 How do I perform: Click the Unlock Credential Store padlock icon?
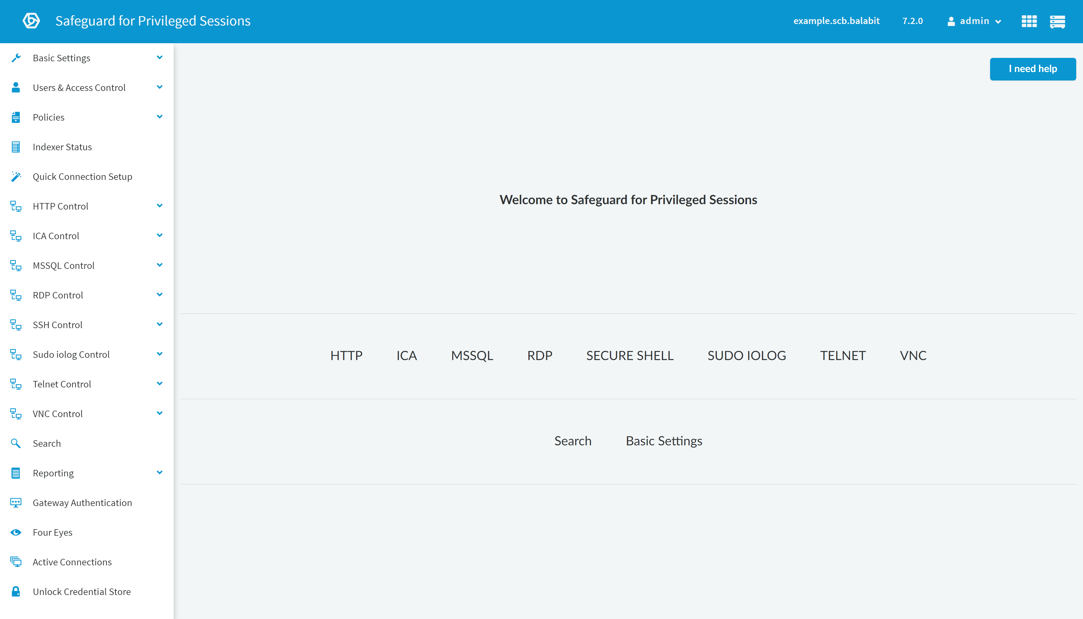[16, 592]
